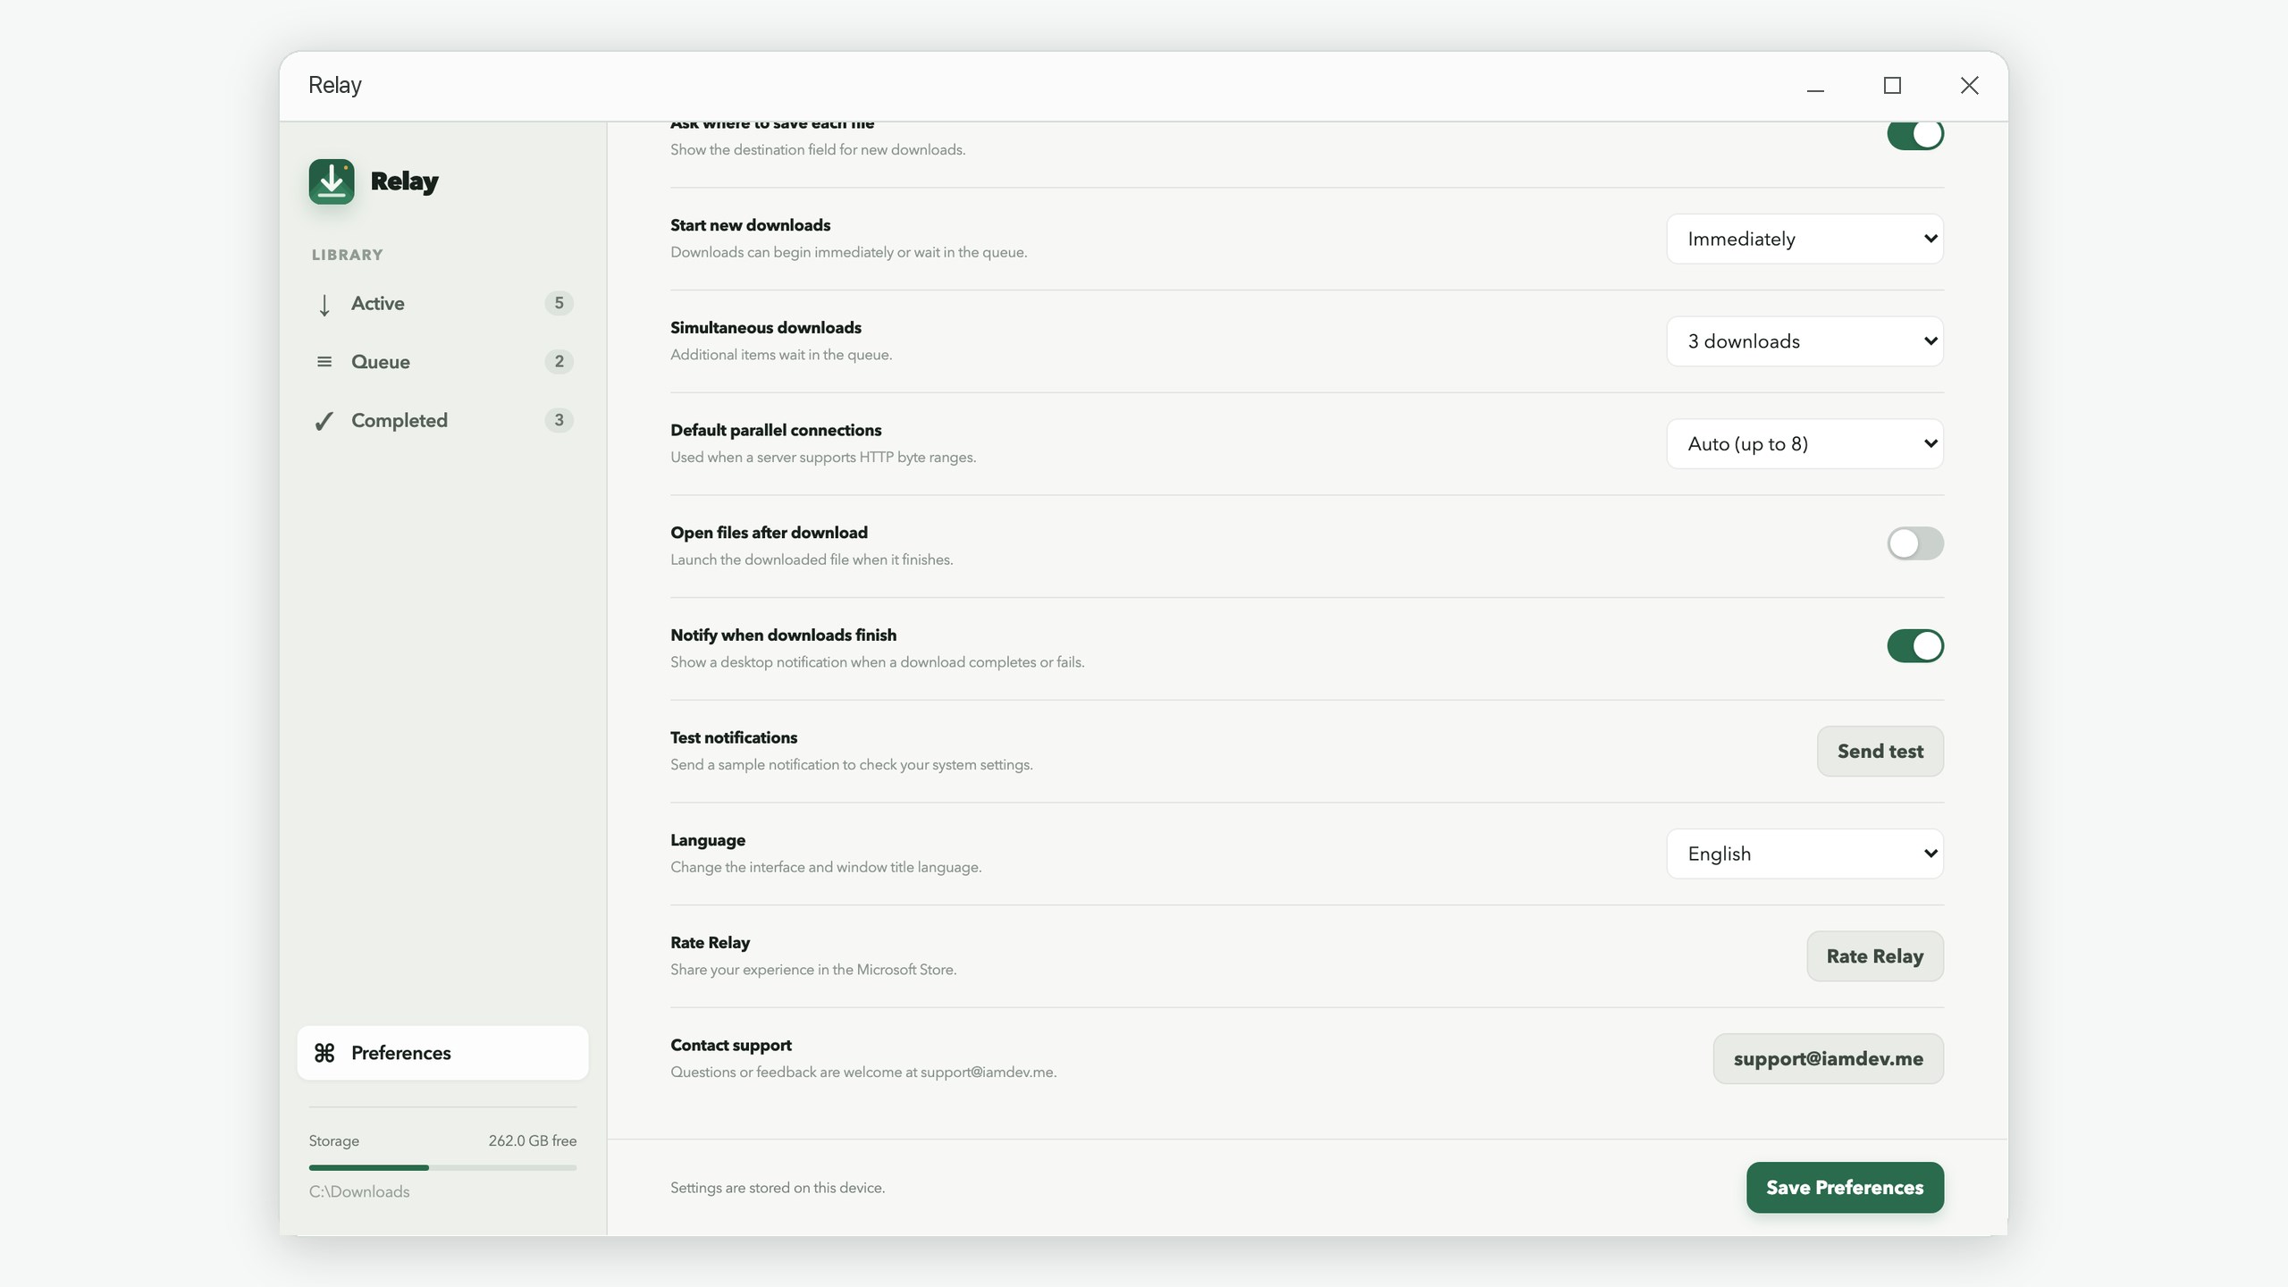Close the Relay window

point(1969,86)
